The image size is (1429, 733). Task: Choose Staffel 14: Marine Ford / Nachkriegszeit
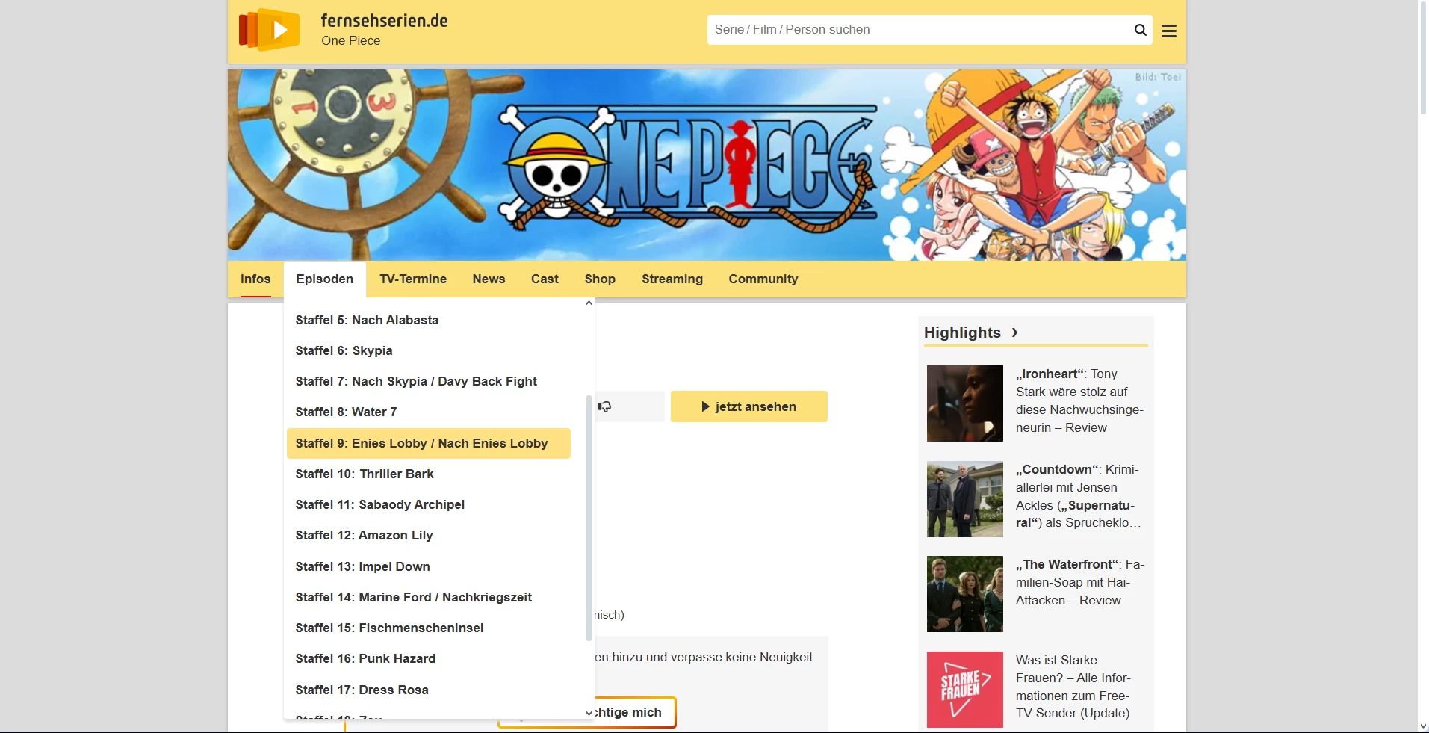click(x=429, y=597)
